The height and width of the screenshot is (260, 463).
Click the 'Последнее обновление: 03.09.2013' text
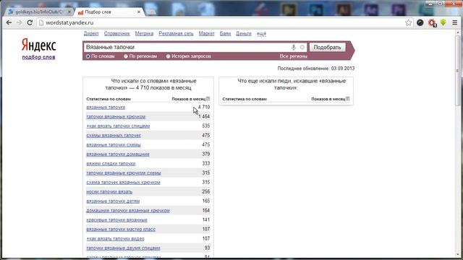316,69
